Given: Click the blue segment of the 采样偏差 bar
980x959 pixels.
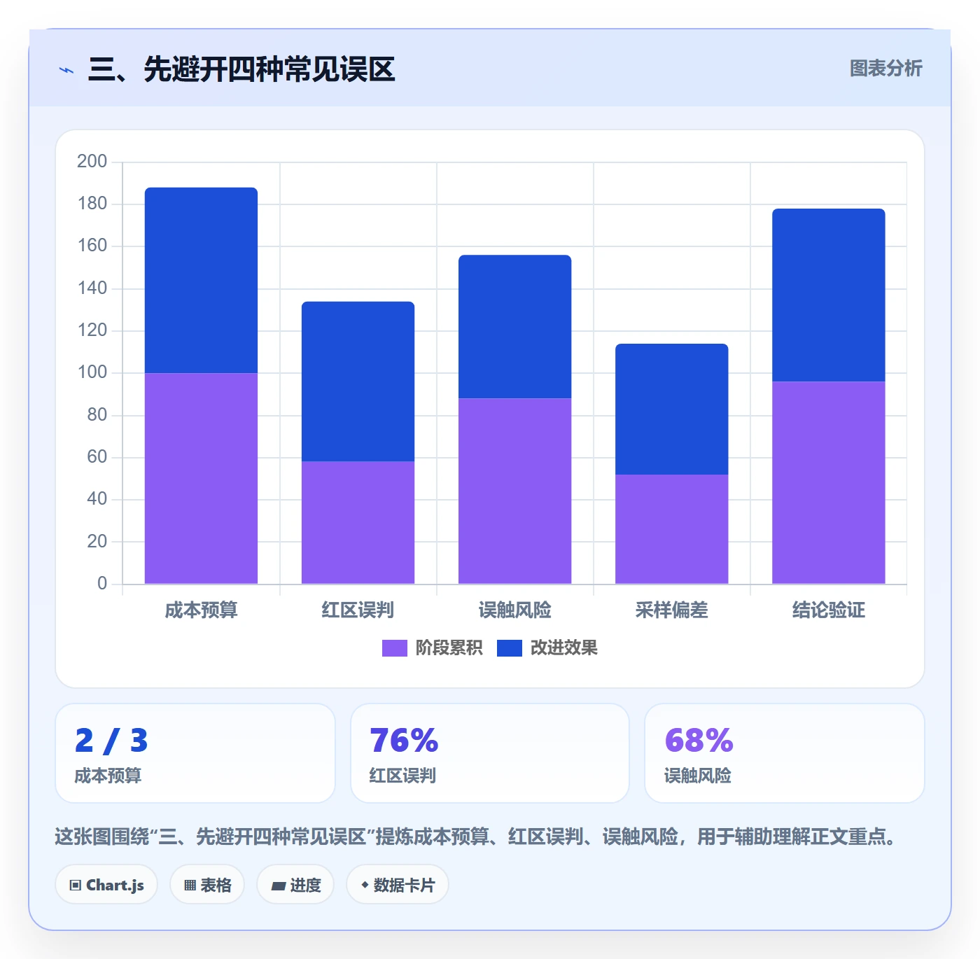Looking at the screenshot, I should [671, 409].
